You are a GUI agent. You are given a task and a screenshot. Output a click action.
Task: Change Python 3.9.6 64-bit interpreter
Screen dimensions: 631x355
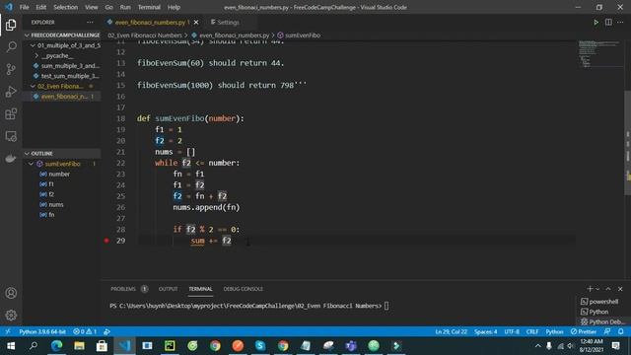42,331
